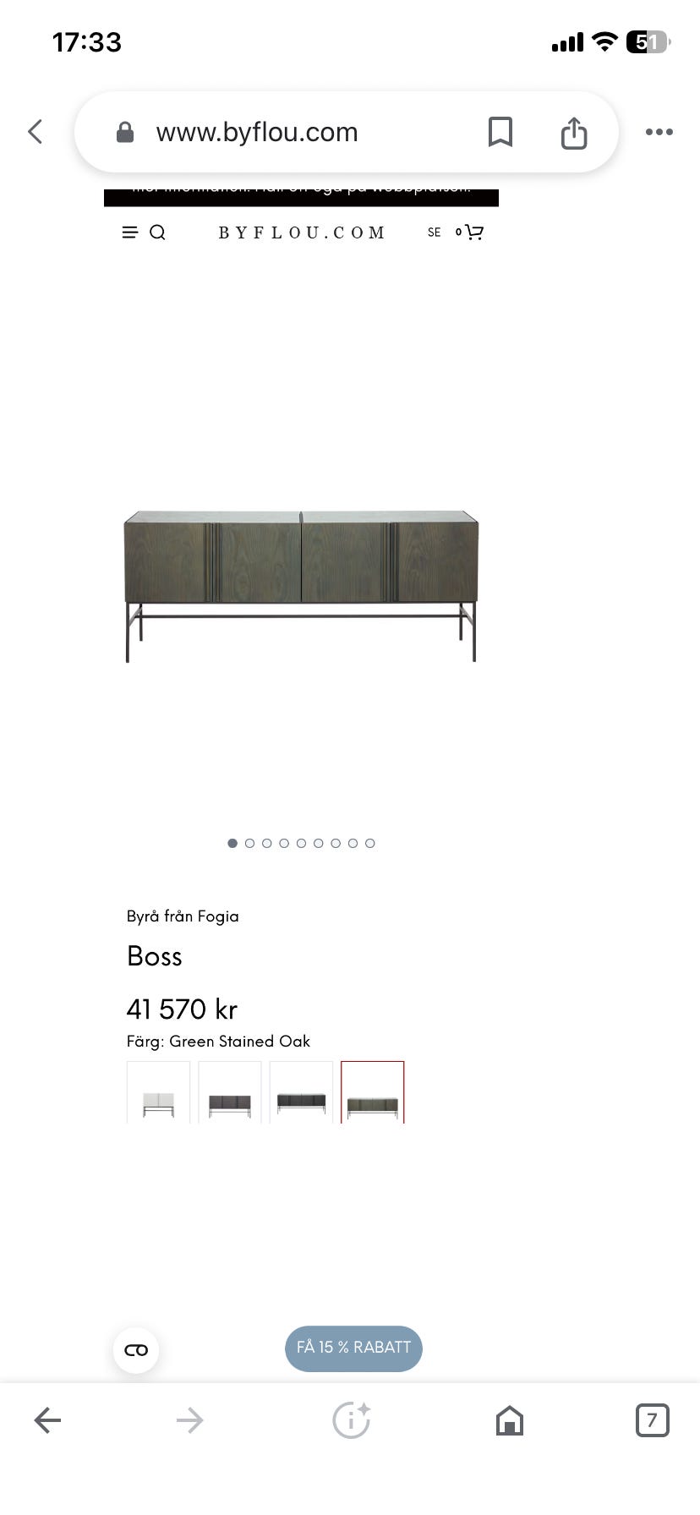The image size is (700, 1515).
Task: Open the shopping cart
Action: (x=474, y=232)
